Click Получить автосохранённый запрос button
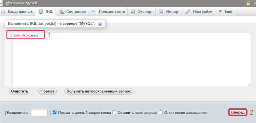This screenshot has width=256, height=123. [x=99, y=91]
